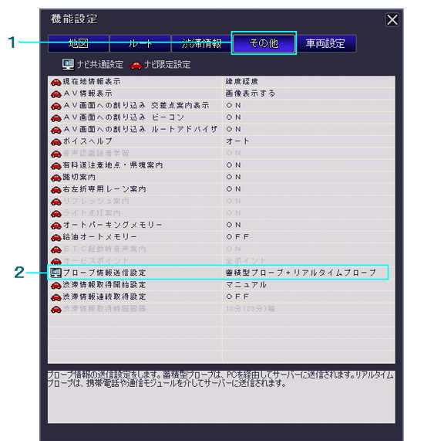Toggle OFF value for 給油オートメモリー
This screenshot has height=441, width=424.
pos(237,237)
